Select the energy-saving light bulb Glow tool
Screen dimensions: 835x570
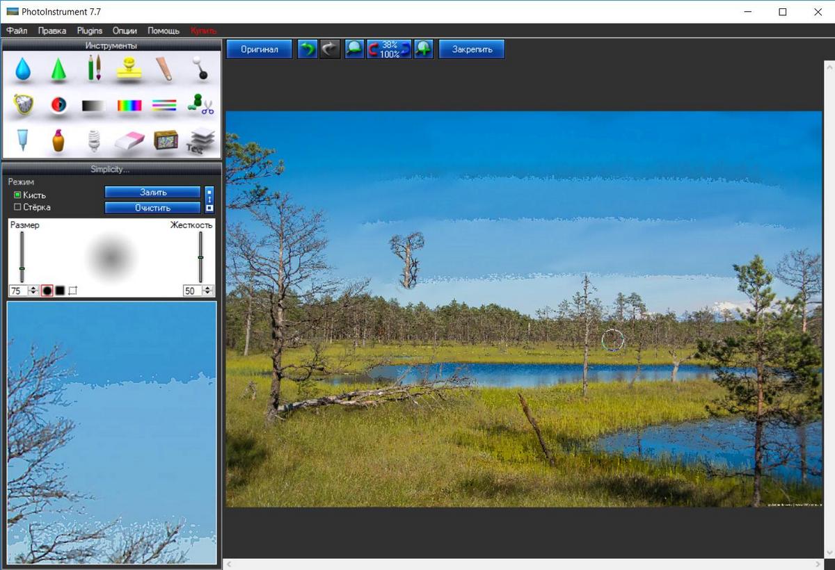coord(94,140)
